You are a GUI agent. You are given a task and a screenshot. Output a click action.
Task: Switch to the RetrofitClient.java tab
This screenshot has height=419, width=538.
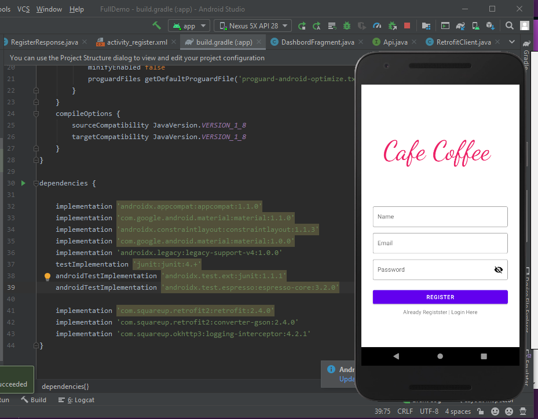463,42
